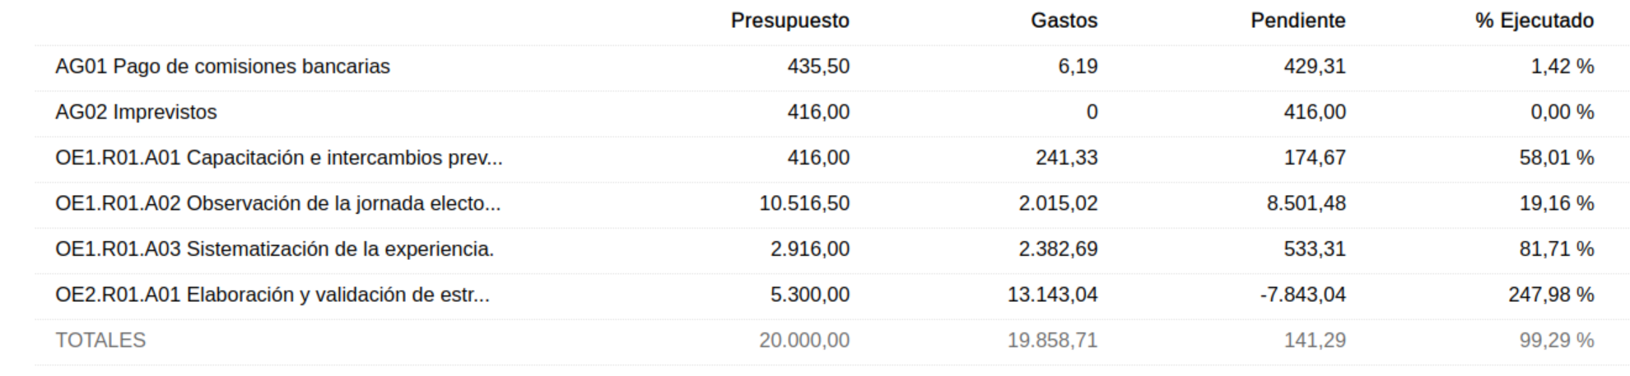Click executed percentage 247,98 %

pos(1551,295)
